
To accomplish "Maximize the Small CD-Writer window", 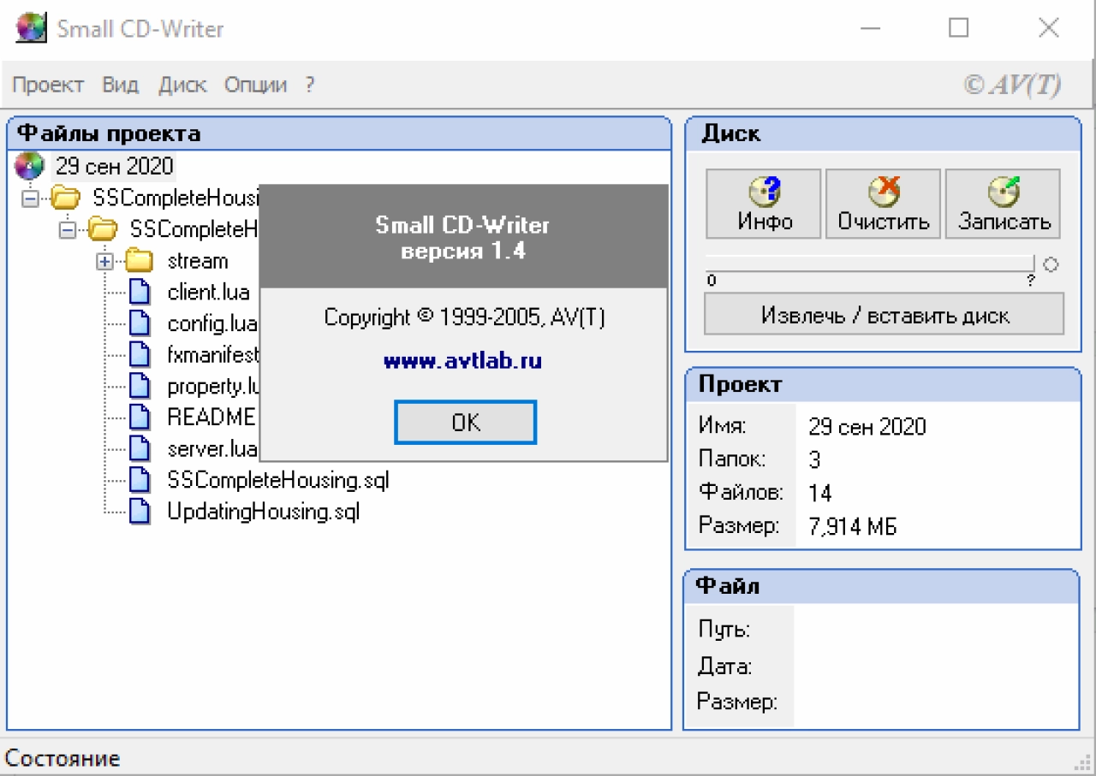I will tap(958, 28).
